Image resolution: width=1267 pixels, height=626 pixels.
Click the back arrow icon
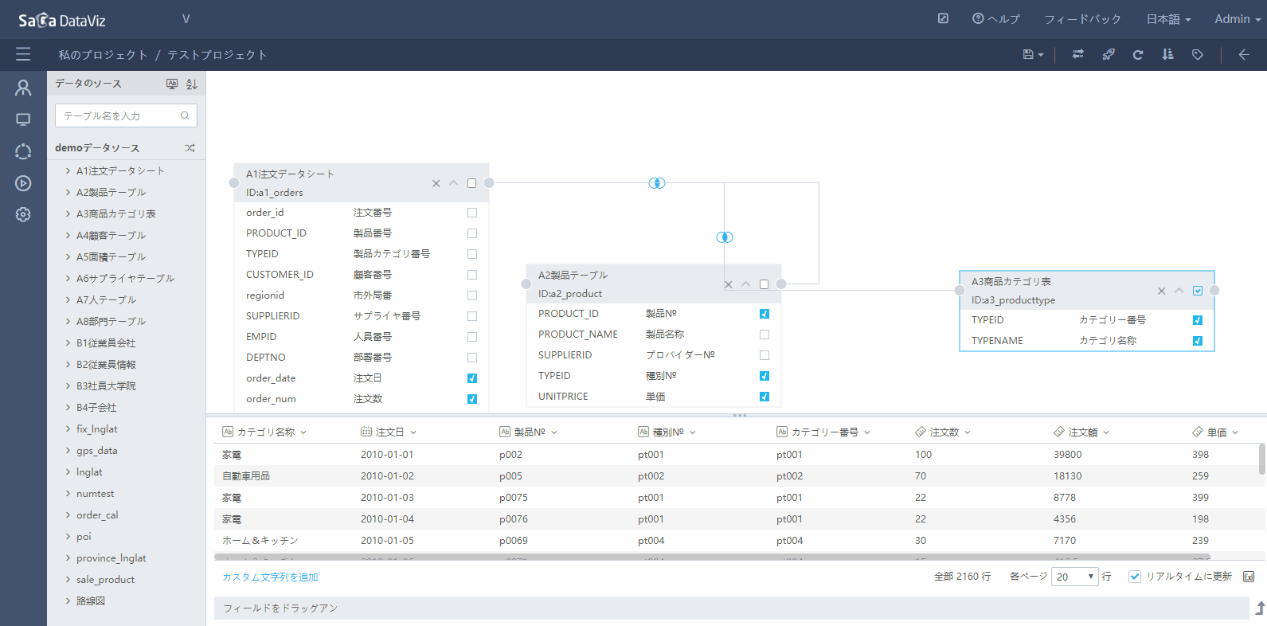(1244, 55)
